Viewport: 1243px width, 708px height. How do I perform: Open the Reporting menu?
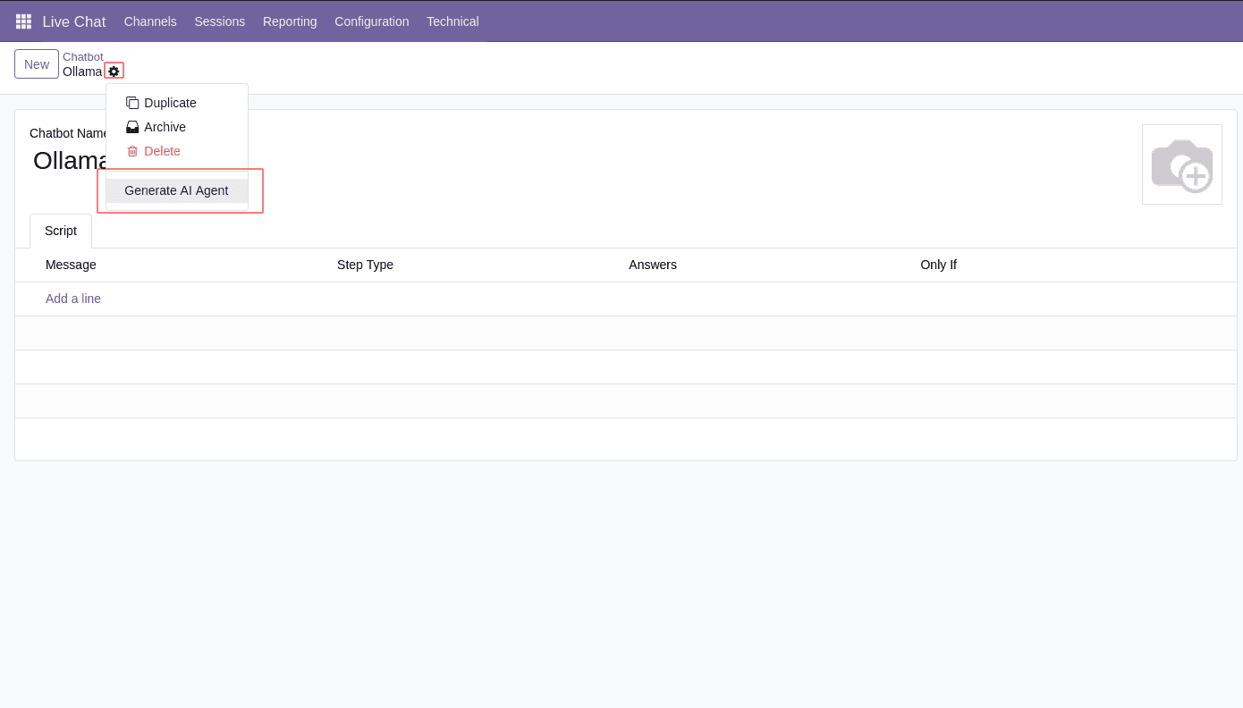(x=290, y=21)
